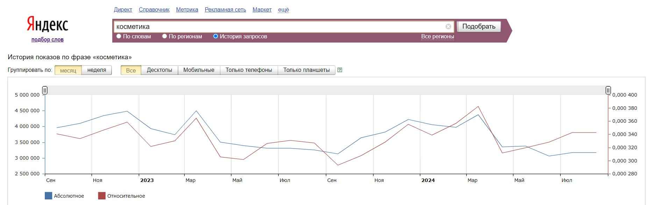This screenshot has height=205, width=653.
Task: Toggle the blue Абсолютное legend swatch
Action: [49, 196]
